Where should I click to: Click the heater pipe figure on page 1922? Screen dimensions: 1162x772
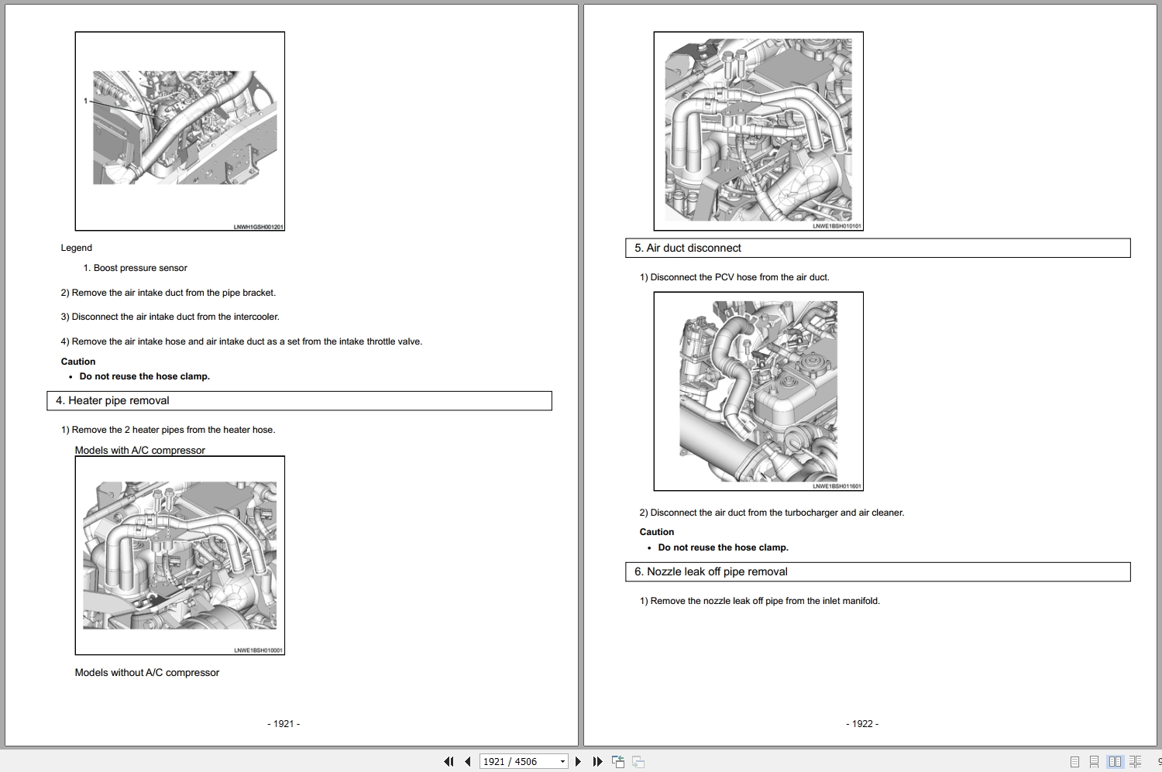click(758, 131)
